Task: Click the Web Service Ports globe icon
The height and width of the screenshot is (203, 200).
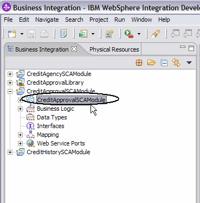Action: [30, 143]
